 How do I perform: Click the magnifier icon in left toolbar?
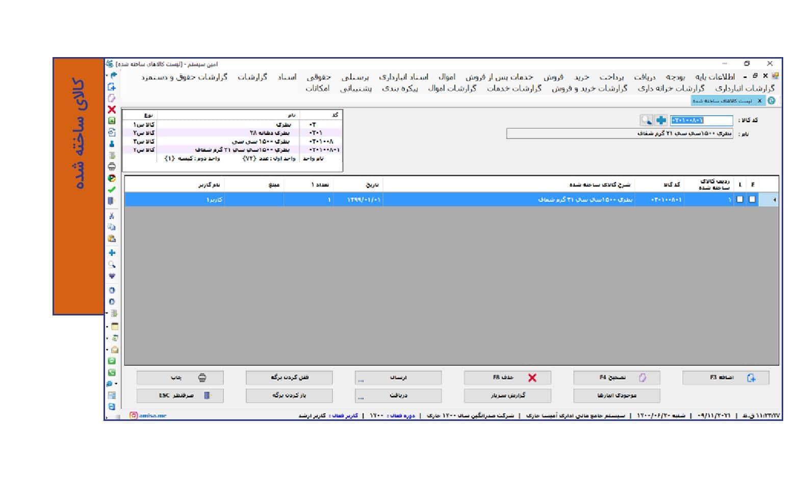(112, 264)
